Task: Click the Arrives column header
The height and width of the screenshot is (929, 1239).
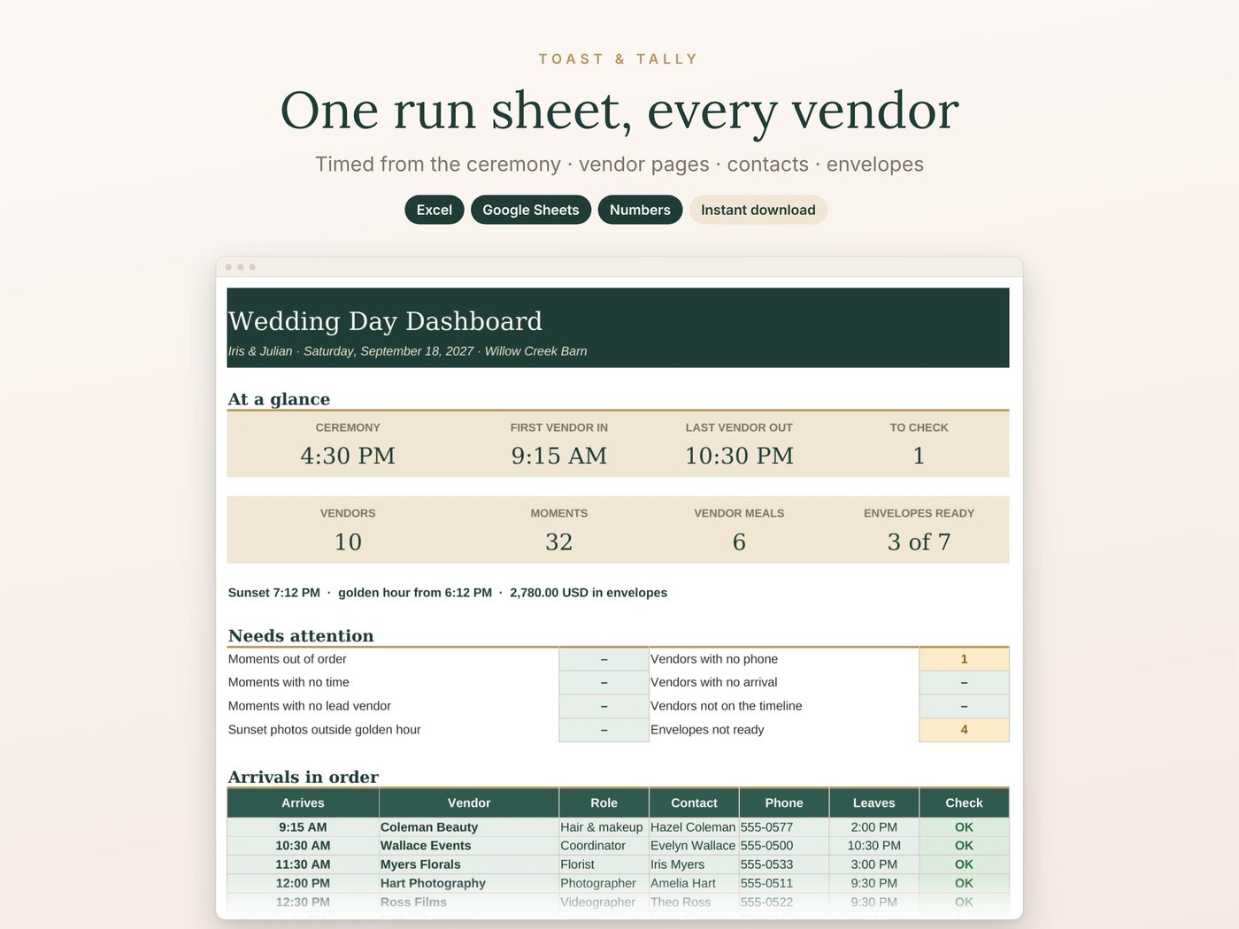Action: click(303, 802)
